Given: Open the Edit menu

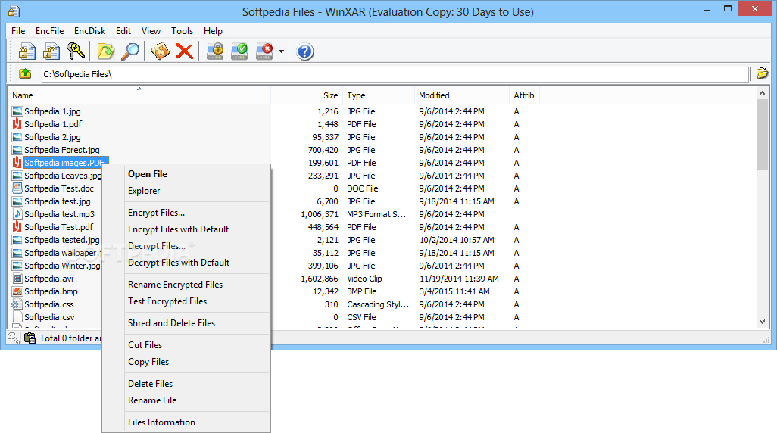Looking at the screenshot, I should pyautogui.click(x=123, y=31).
